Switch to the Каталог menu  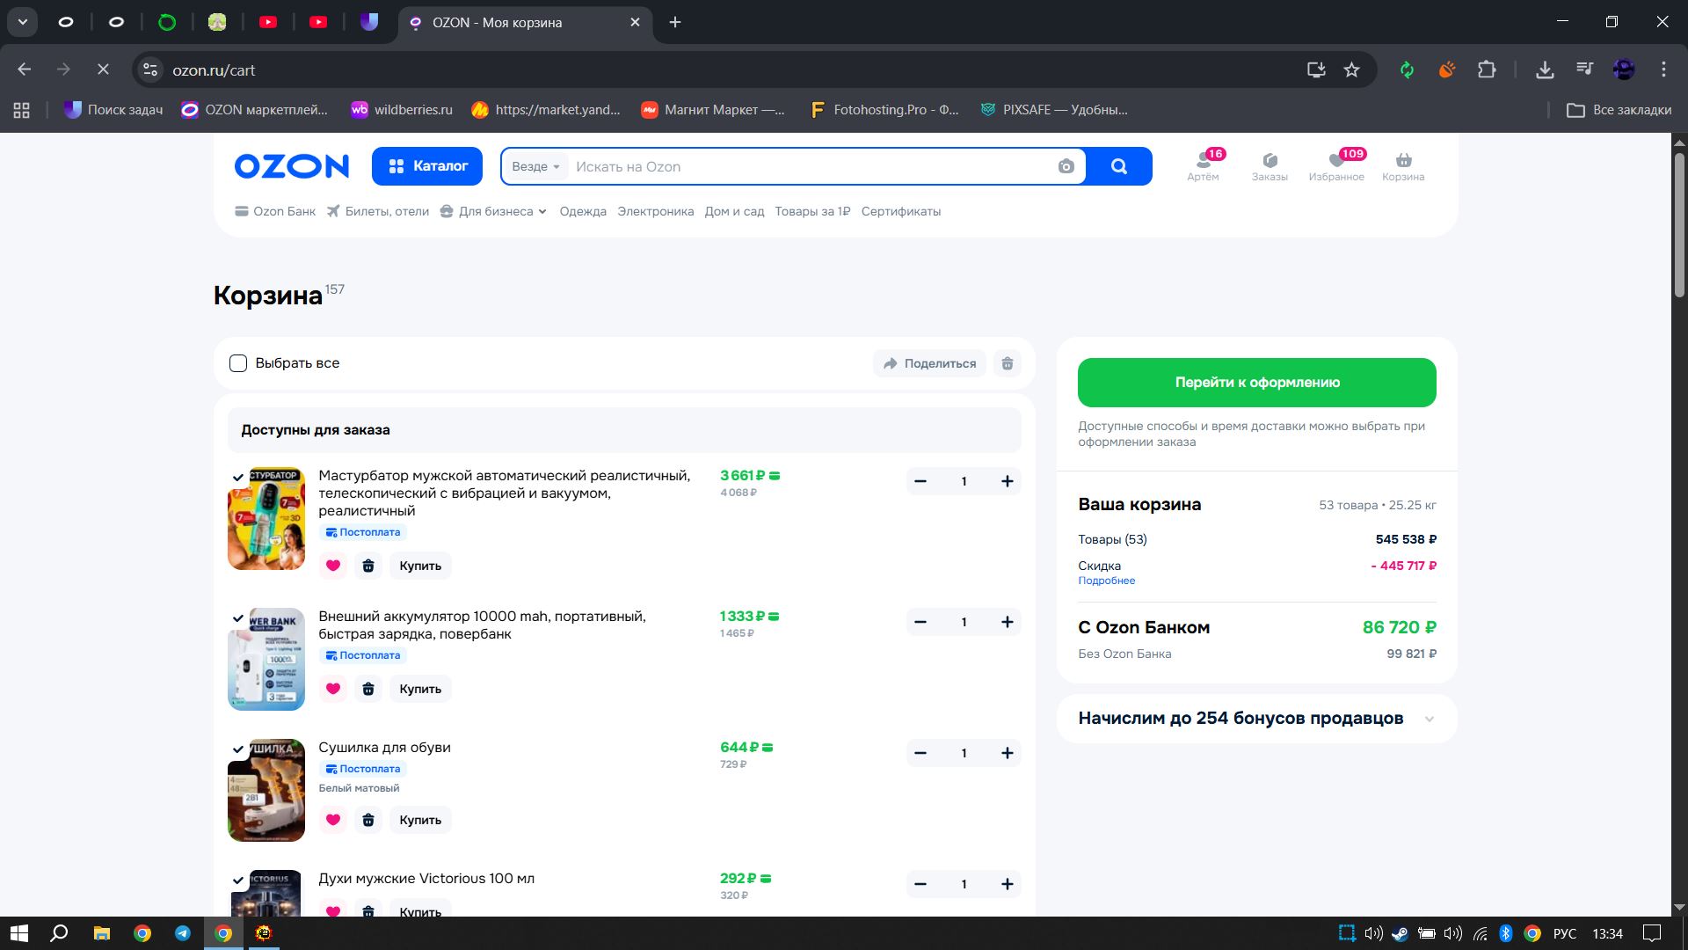point(427,166)
